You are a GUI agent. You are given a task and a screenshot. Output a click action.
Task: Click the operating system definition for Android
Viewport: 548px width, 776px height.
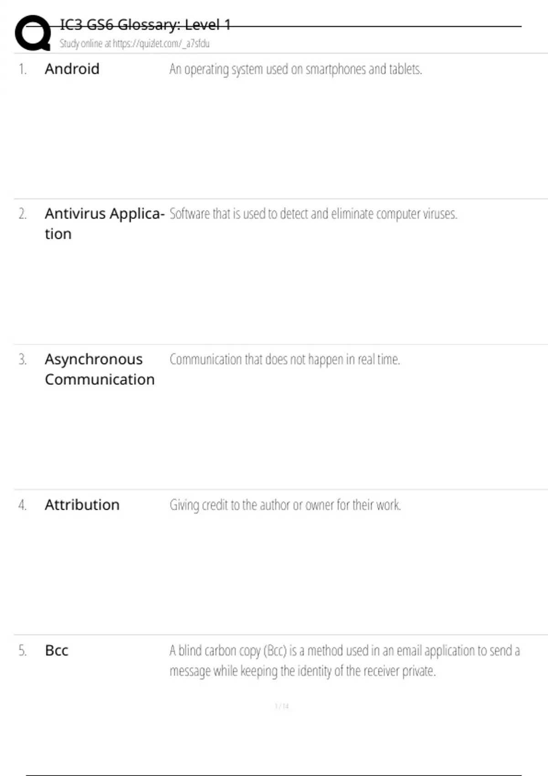[x=295, y=69]
